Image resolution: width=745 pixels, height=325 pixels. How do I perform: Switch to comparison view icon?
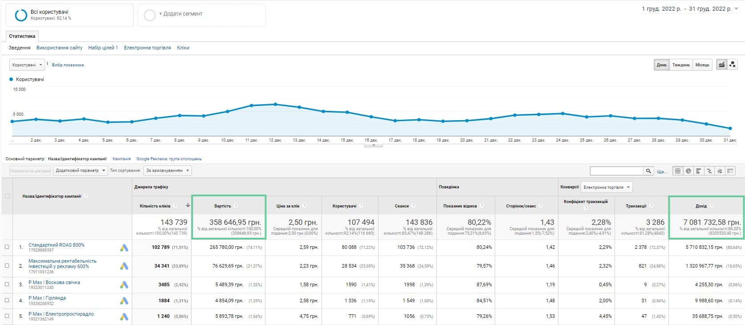click(x=709, y=171)
